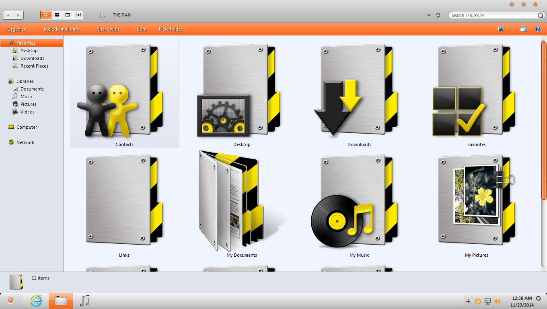Click the My Pictures folder name label
547x309 pixels.
477,255
